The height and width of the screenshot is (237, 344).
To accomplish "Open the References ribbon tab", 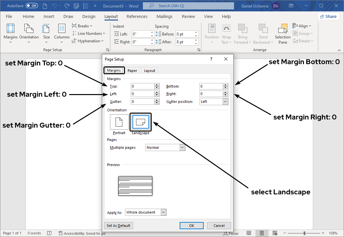I will 137,17.
